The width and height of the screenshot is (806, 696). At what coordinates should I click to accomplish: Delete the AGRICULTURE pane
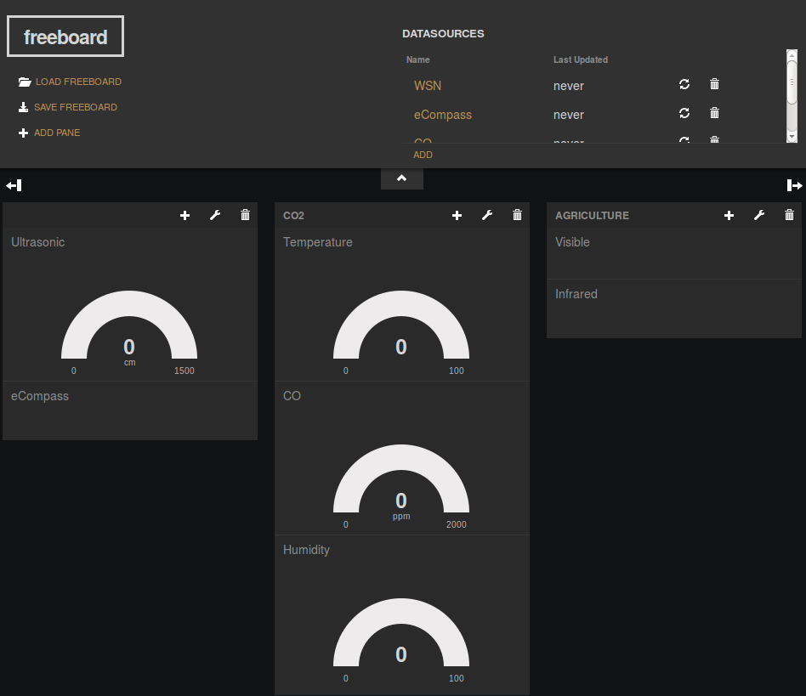pyautogui.click(x=789, y=216)
